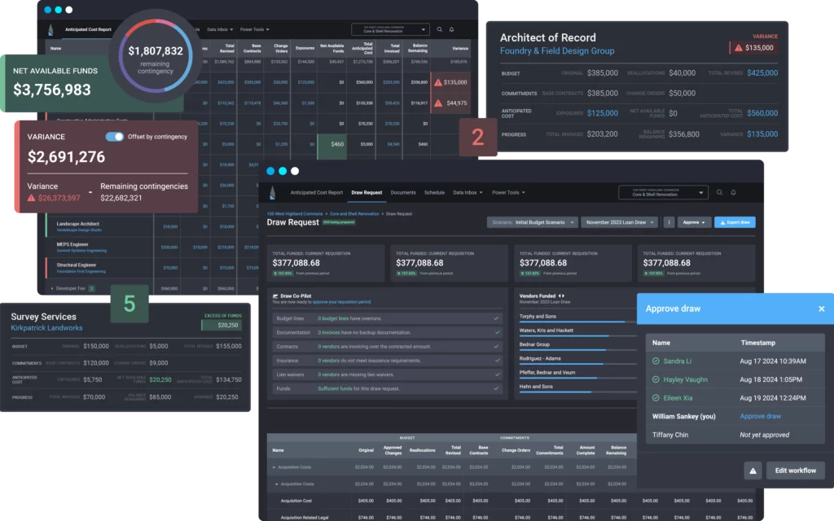Click the Torphy and Sons funding progress bar
The image size is (834, 521).
click(x=571, y=322)
